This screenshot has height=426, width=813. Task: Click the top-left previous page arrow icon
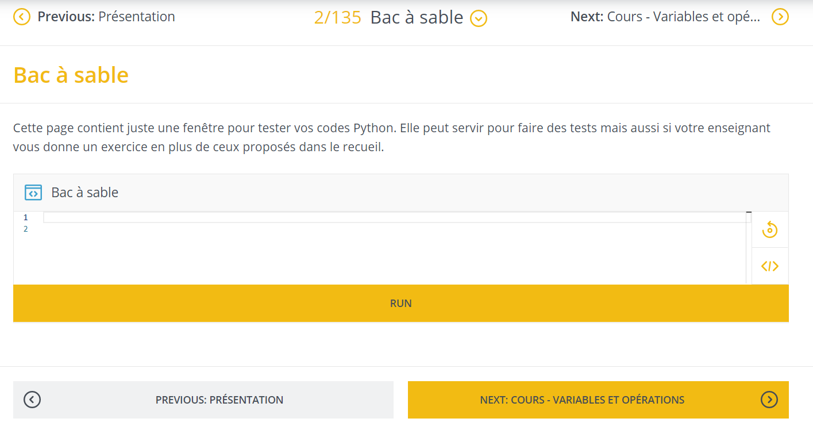tap(21, 17)
